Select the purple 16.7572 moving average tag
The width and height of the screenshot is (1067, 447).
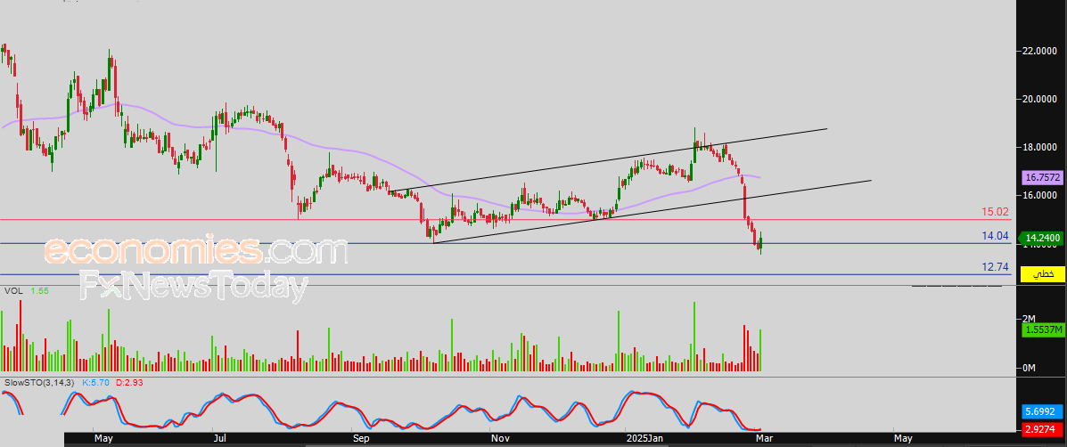[x=1042, y=177]
